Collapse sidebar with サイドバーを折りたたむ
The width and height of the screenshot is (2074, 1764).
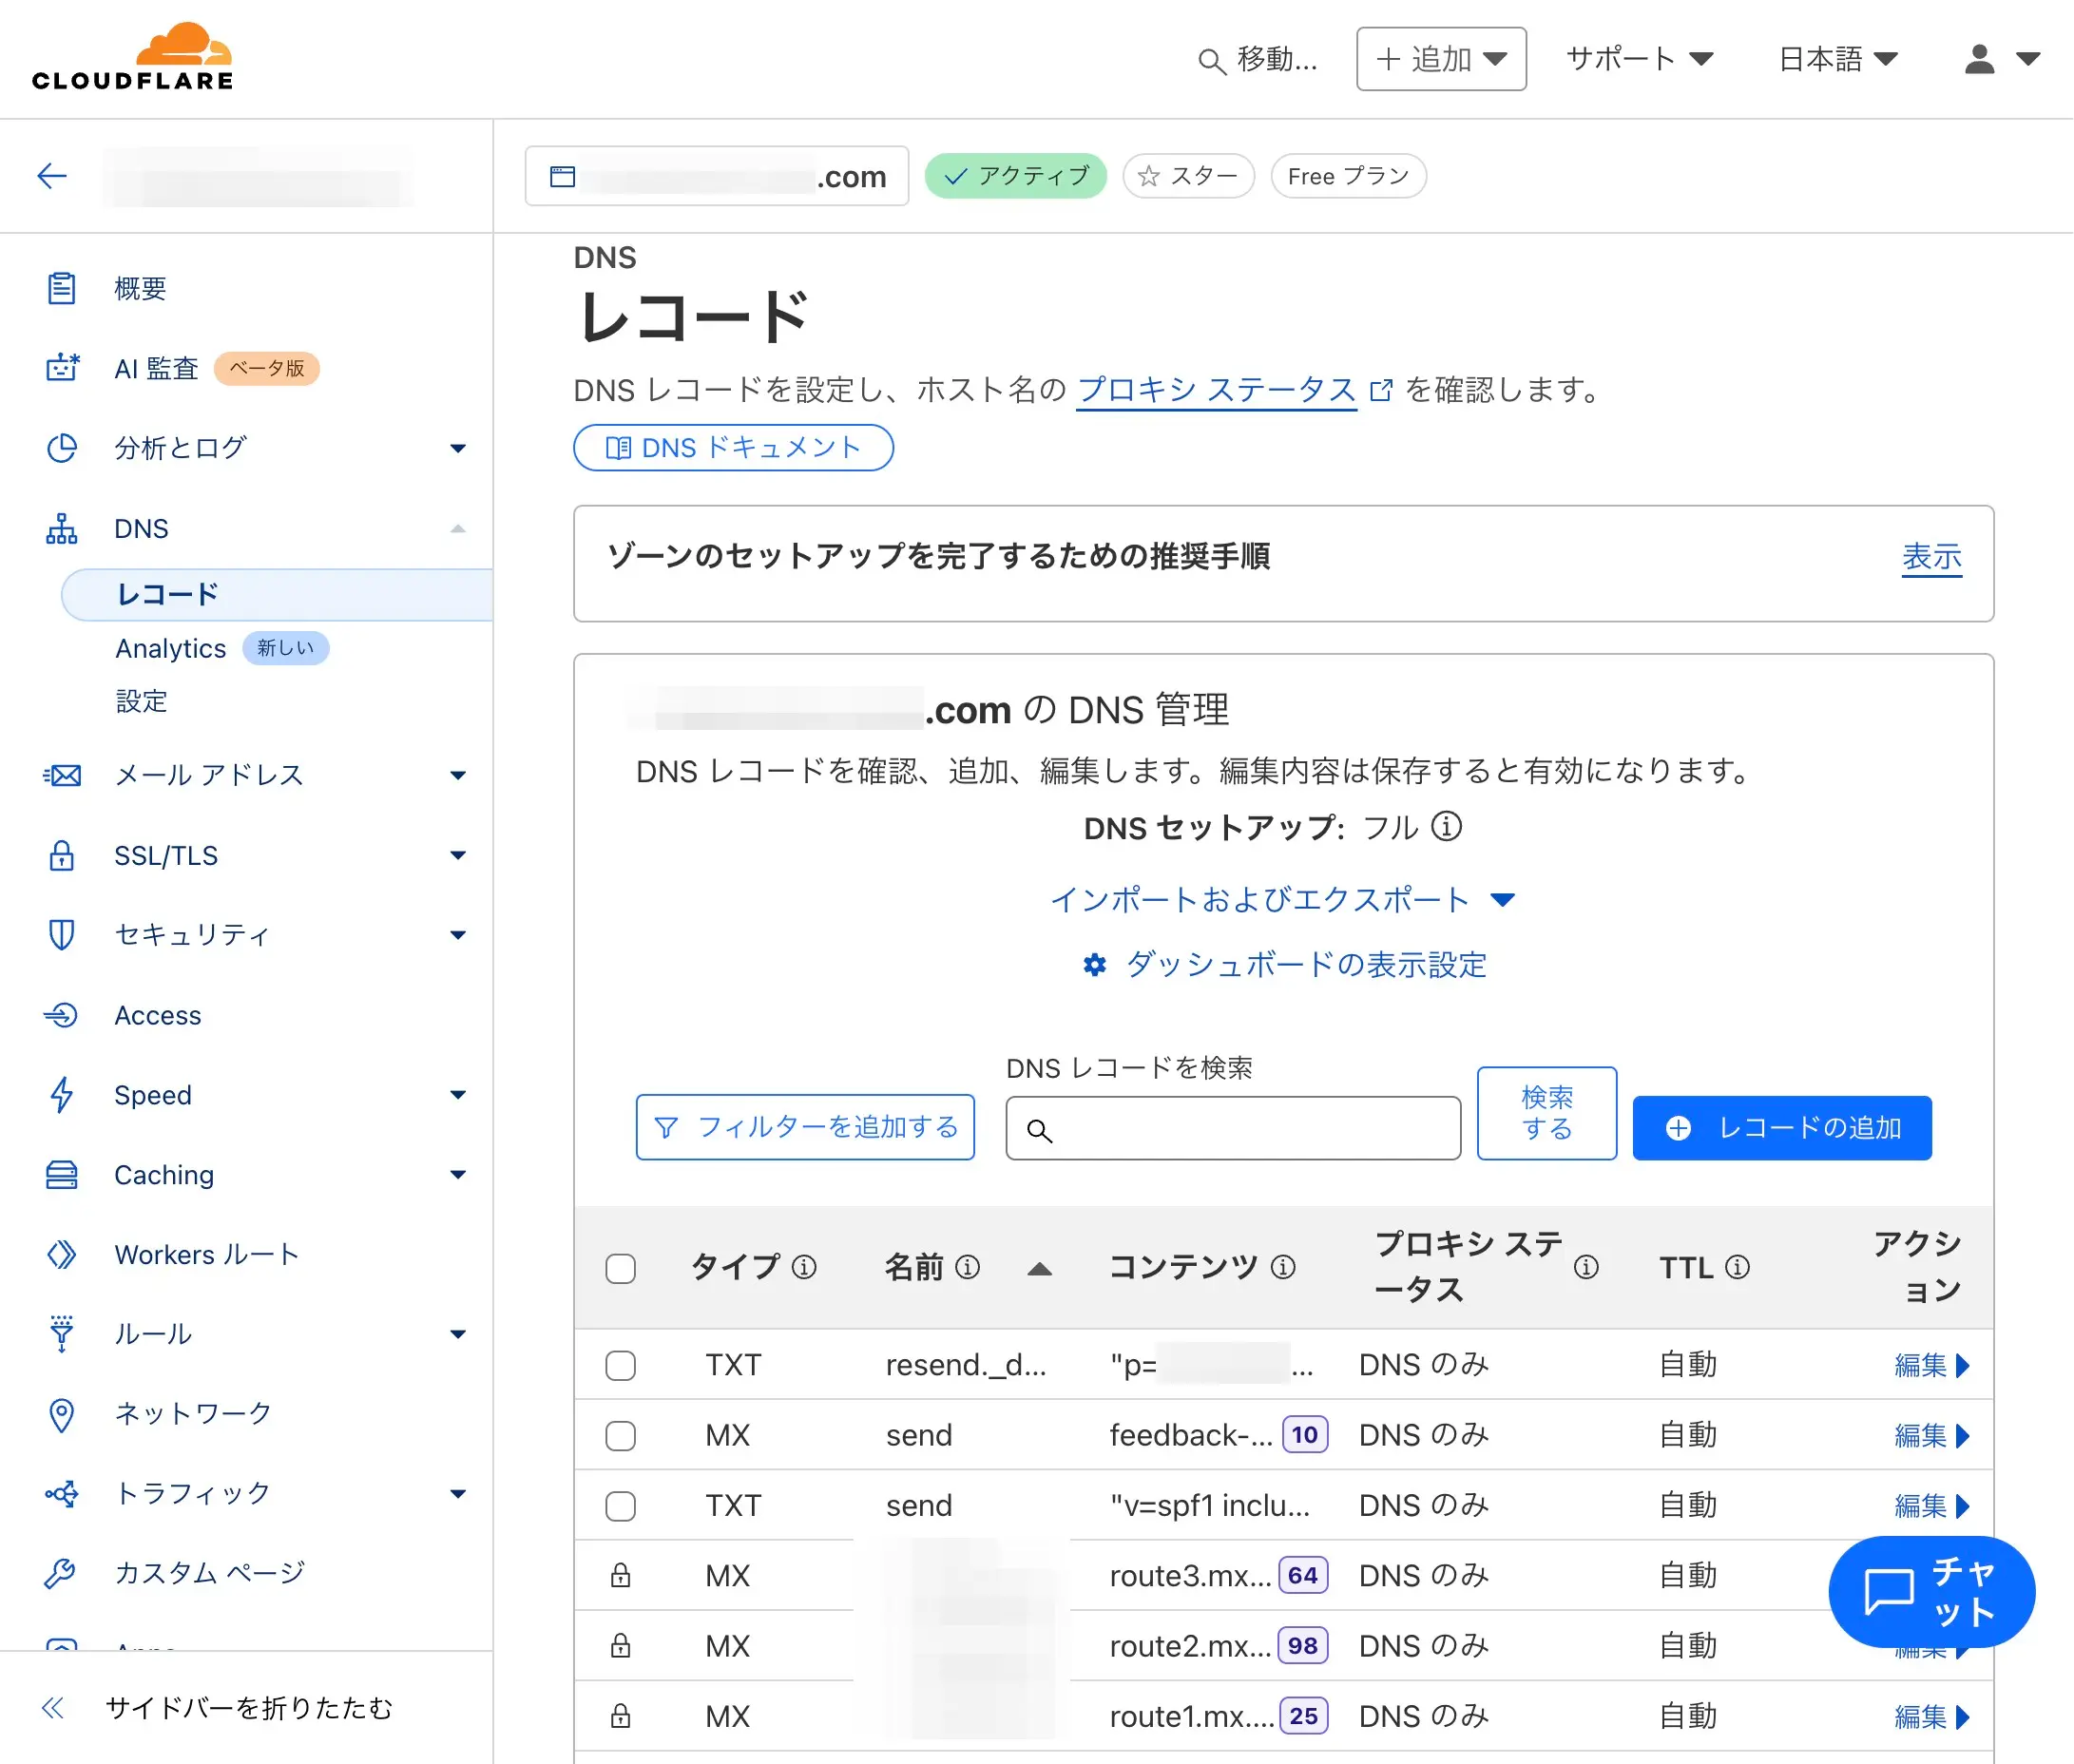(248, 1707)
